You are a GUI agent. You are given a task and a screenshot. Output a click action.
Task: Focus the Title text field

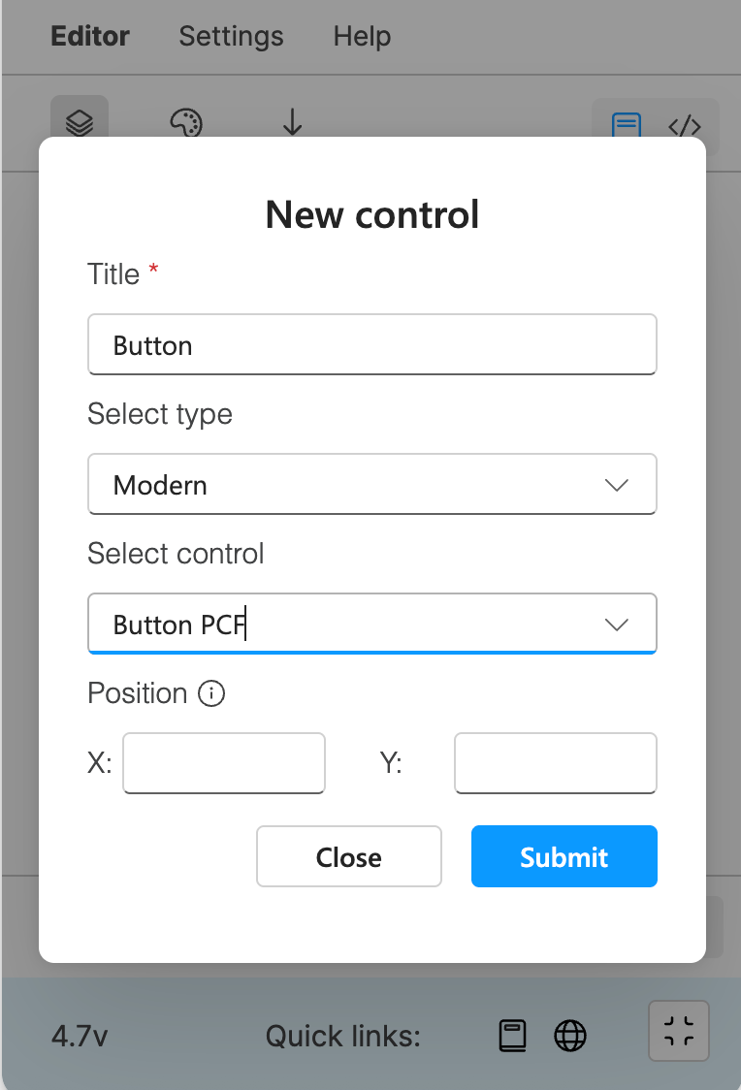(371, 345)
